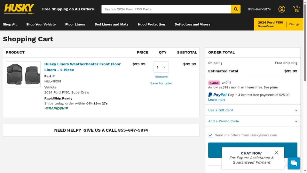Expand Use a Gift Card
Screen dimensions: 307x173
coord(253,110)
